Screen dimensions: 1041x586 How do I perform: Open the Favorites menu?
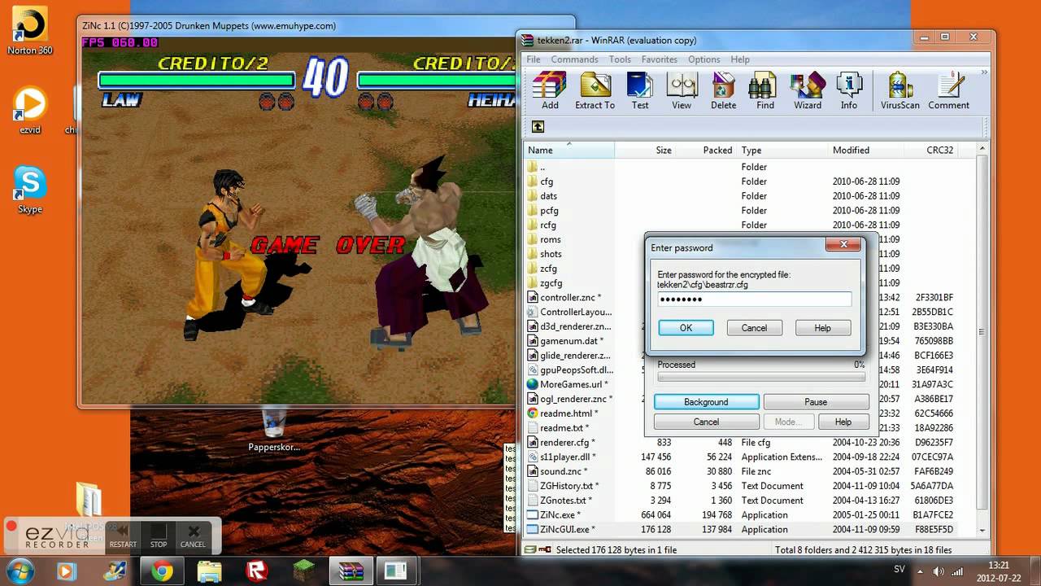coord(659,59)
